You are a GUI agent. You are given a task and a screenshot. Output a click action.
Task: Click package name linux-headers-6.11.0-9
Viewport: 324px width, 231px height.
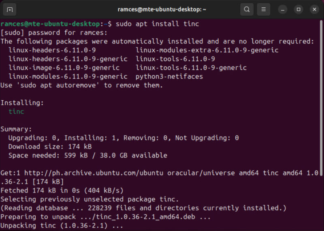tap(52, 50)
